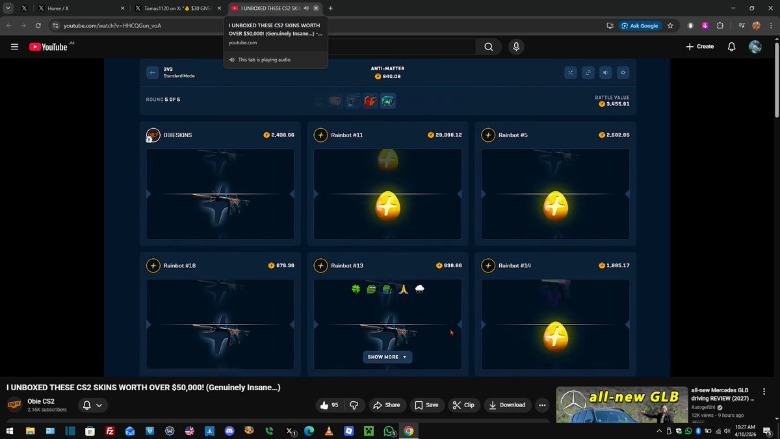Screen dimensions: 780x439
Task: Reload the page
Action: pos(38,26)
